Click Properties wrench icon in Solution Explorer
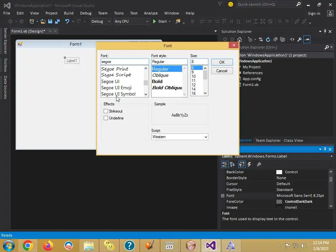Image resolution: width=336 pixels, height=252 pixels. 299,39
